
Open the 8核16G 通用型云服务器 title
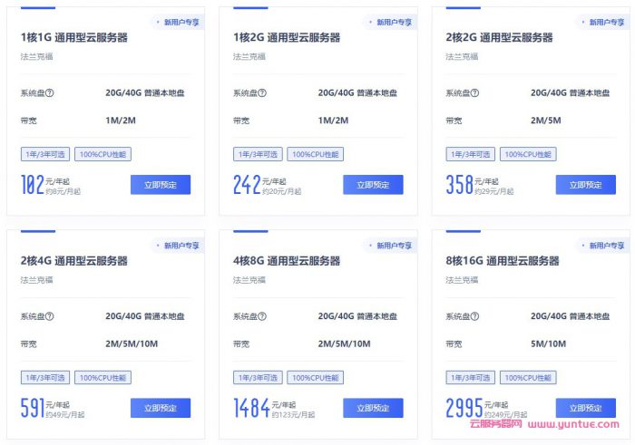(x=503, y=261)
